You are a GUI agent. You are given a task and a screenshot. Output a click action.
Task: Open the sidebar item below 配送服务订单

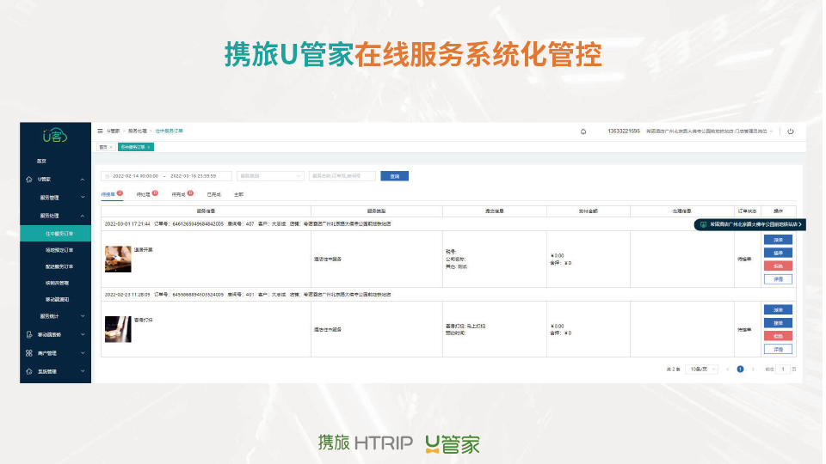click(x=57, y=283)
